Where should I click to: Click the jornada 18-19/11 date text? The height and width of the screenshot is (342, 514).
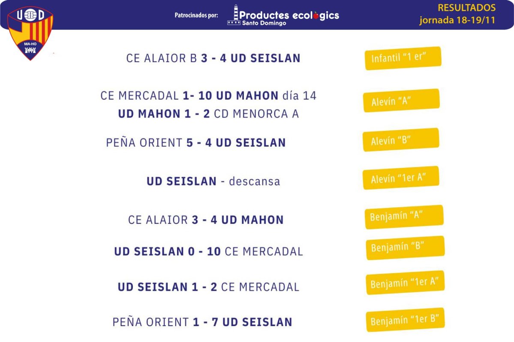(x=457, y=20)
